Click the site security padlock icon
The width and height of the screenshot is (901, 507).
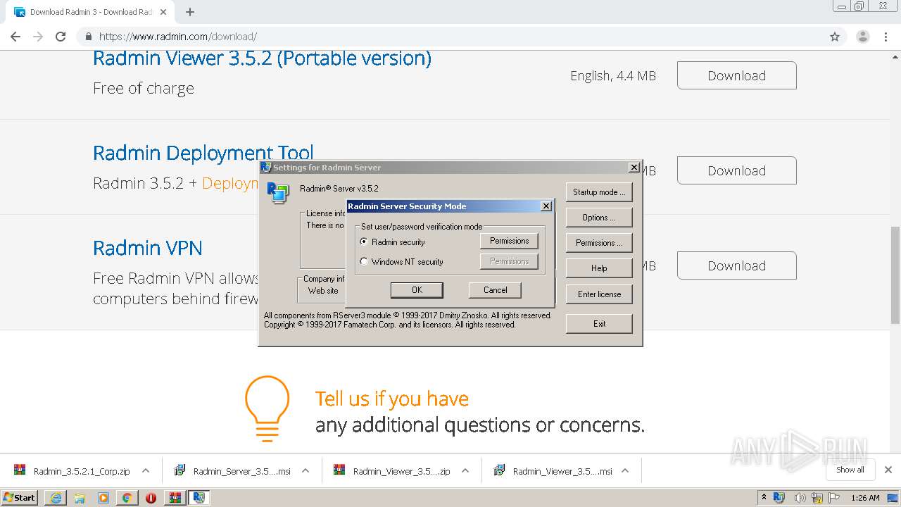coord(88,37)
